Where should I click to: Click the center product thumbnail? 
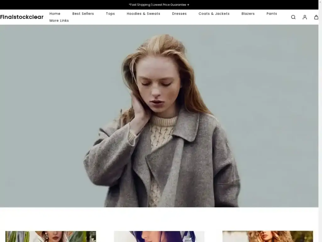pos(159,236)
